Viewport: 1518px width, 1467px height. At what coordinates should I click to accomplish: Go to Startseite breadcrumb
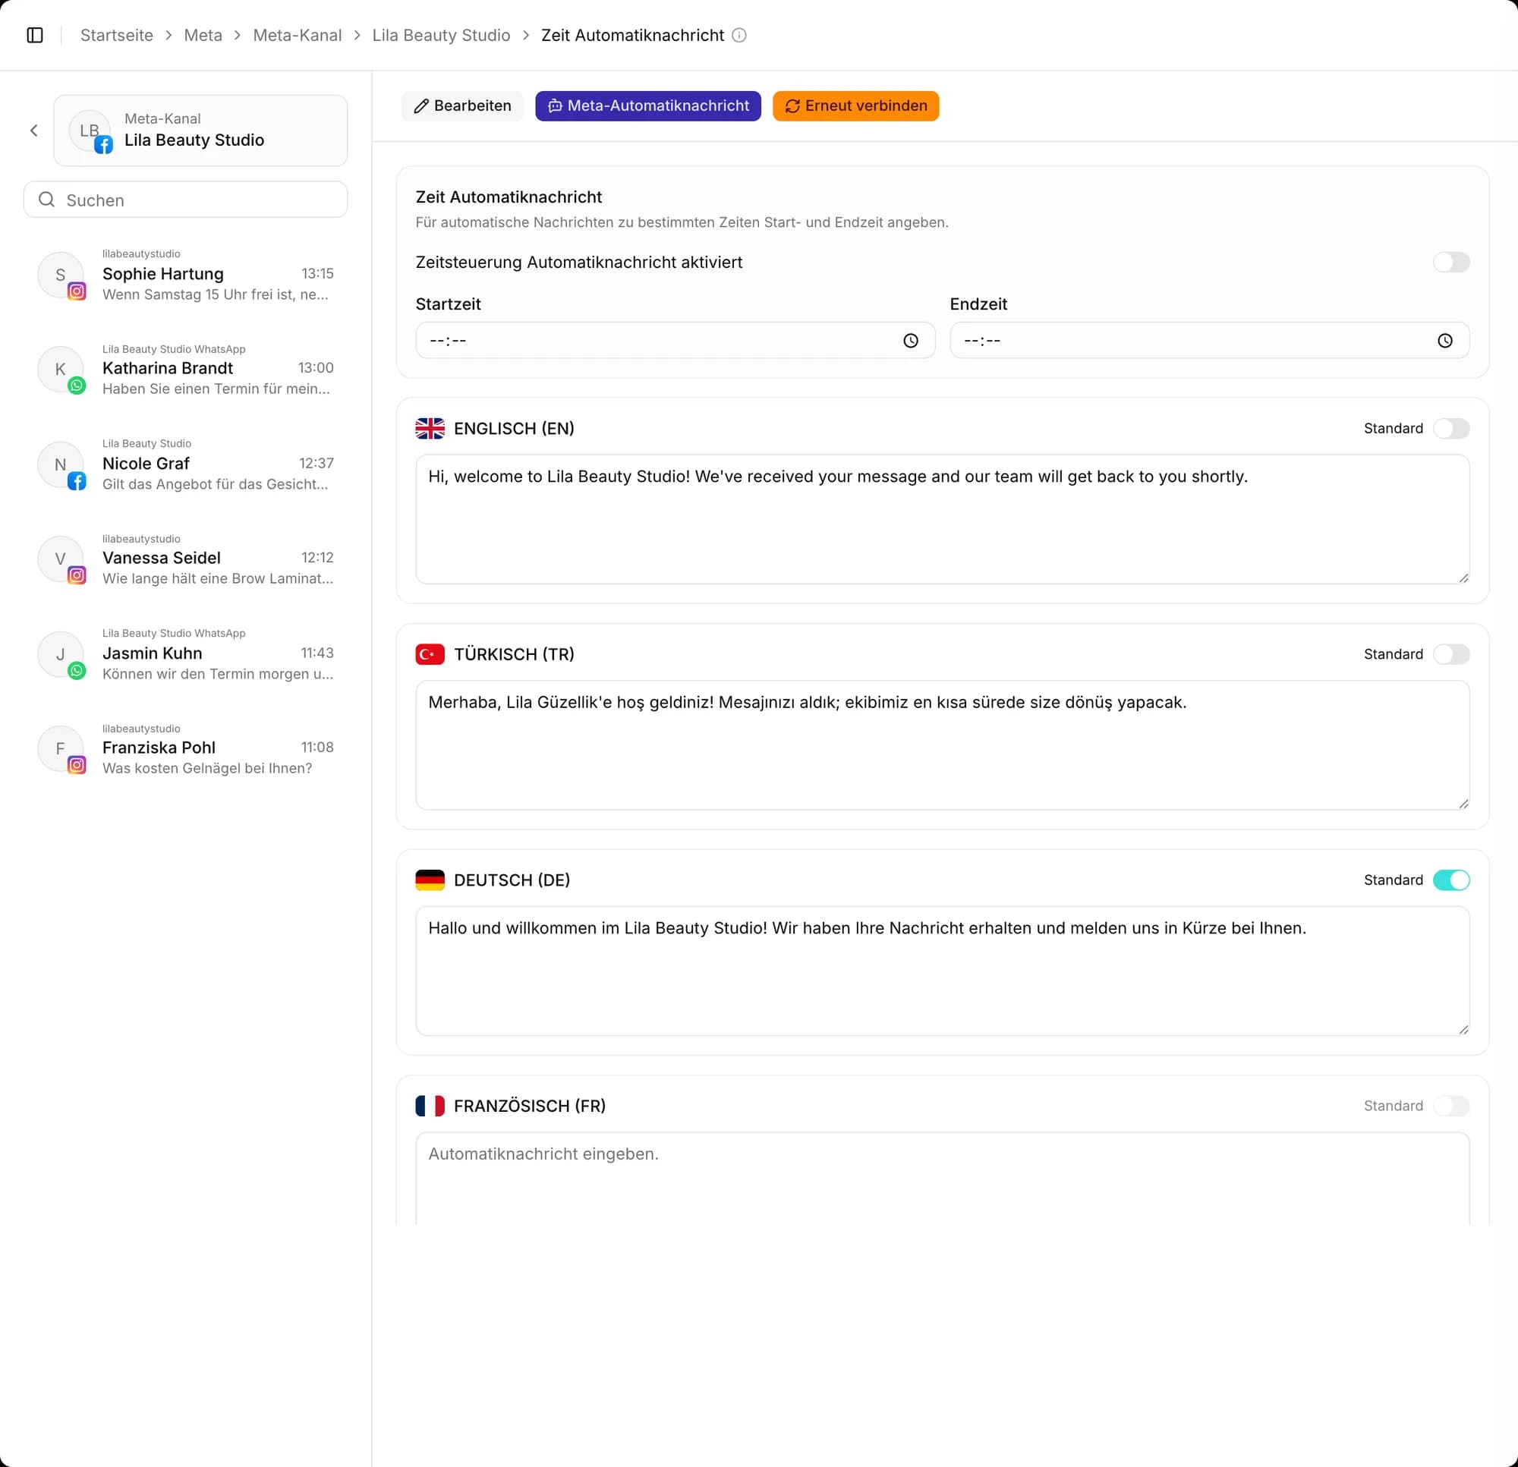point(117,35)
